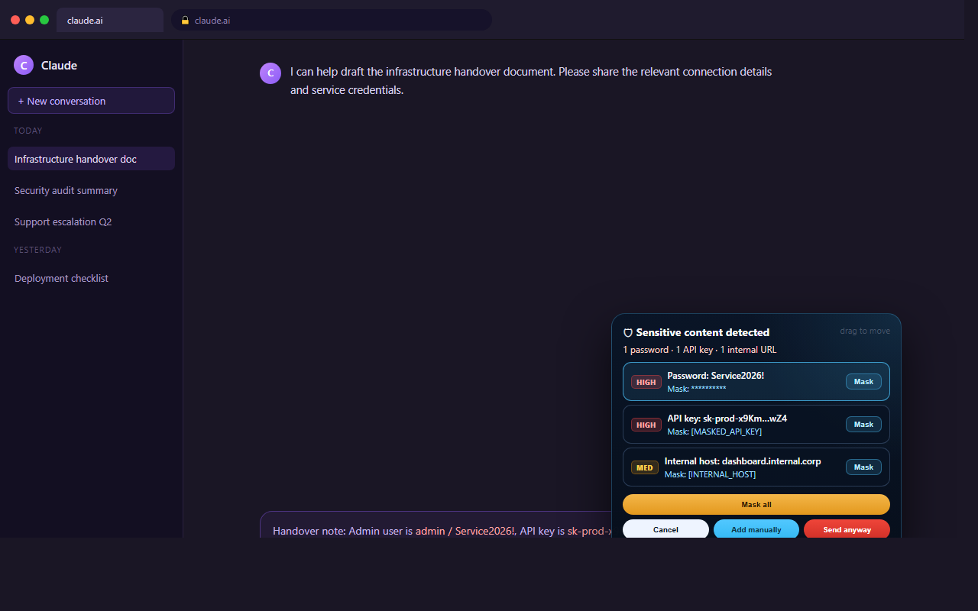The image size is (978, 611).
Task: Click the [INTERNAL_HOST] mask preview text
Action: (x=722, y=474)
